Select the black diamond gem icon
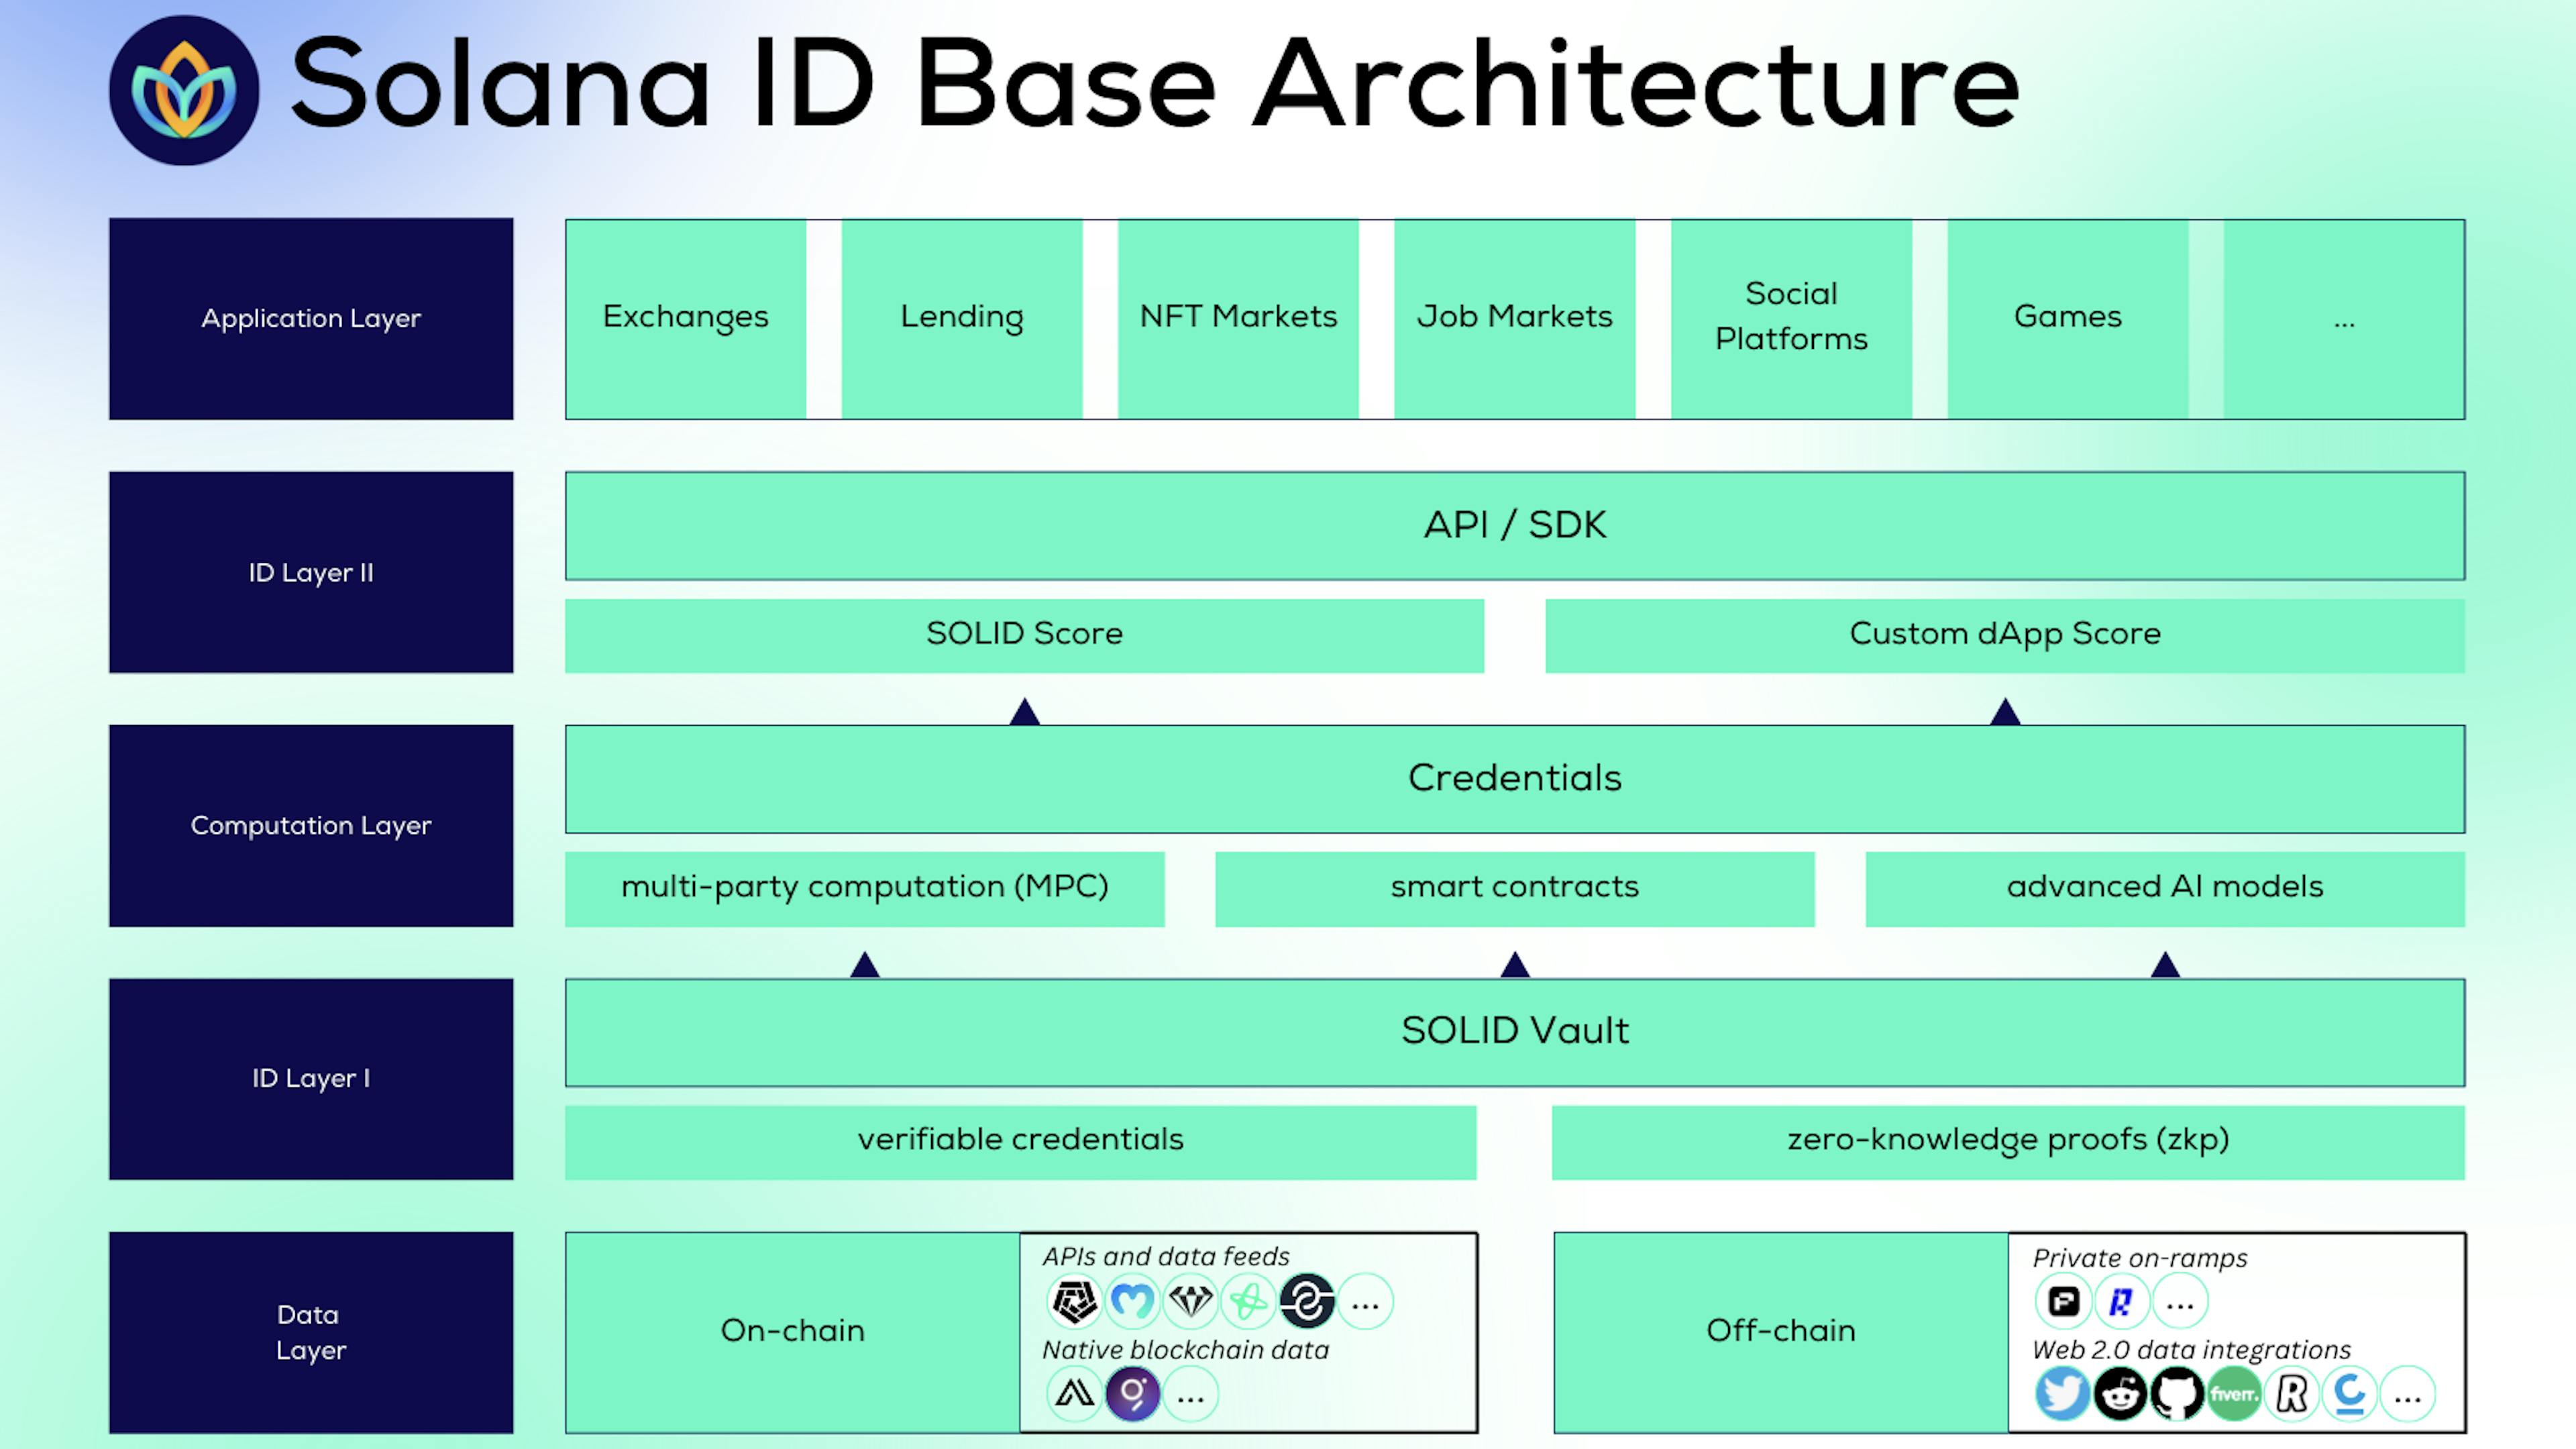Screen dimensions: 2576x1449 (1190, 1301)
